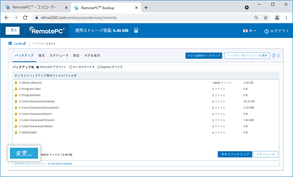
Task: Click the C:\Users\Saravana\Documents\ path text
Action: click(x=39, y=108)
